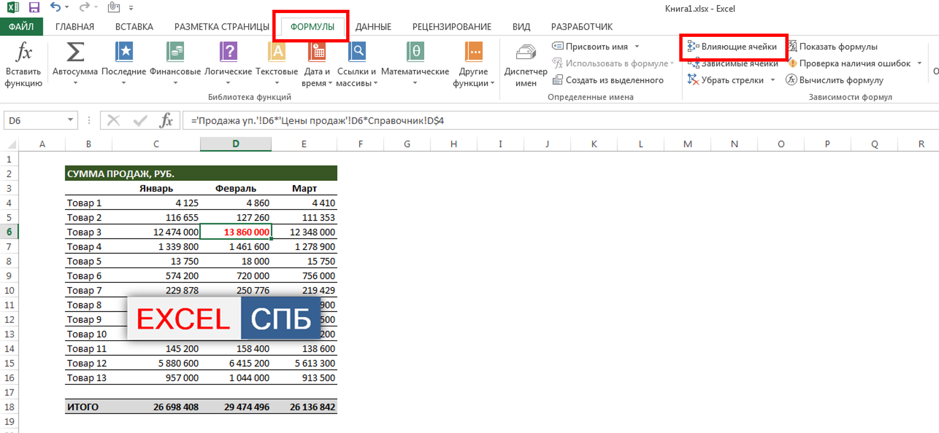Viewport: 939px width, 433px height.
Task: Toggle Show Formulas (Показать формулы)
Action: (x=833, y=47)
